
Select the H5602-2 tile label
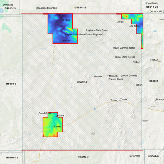[153, 81]
